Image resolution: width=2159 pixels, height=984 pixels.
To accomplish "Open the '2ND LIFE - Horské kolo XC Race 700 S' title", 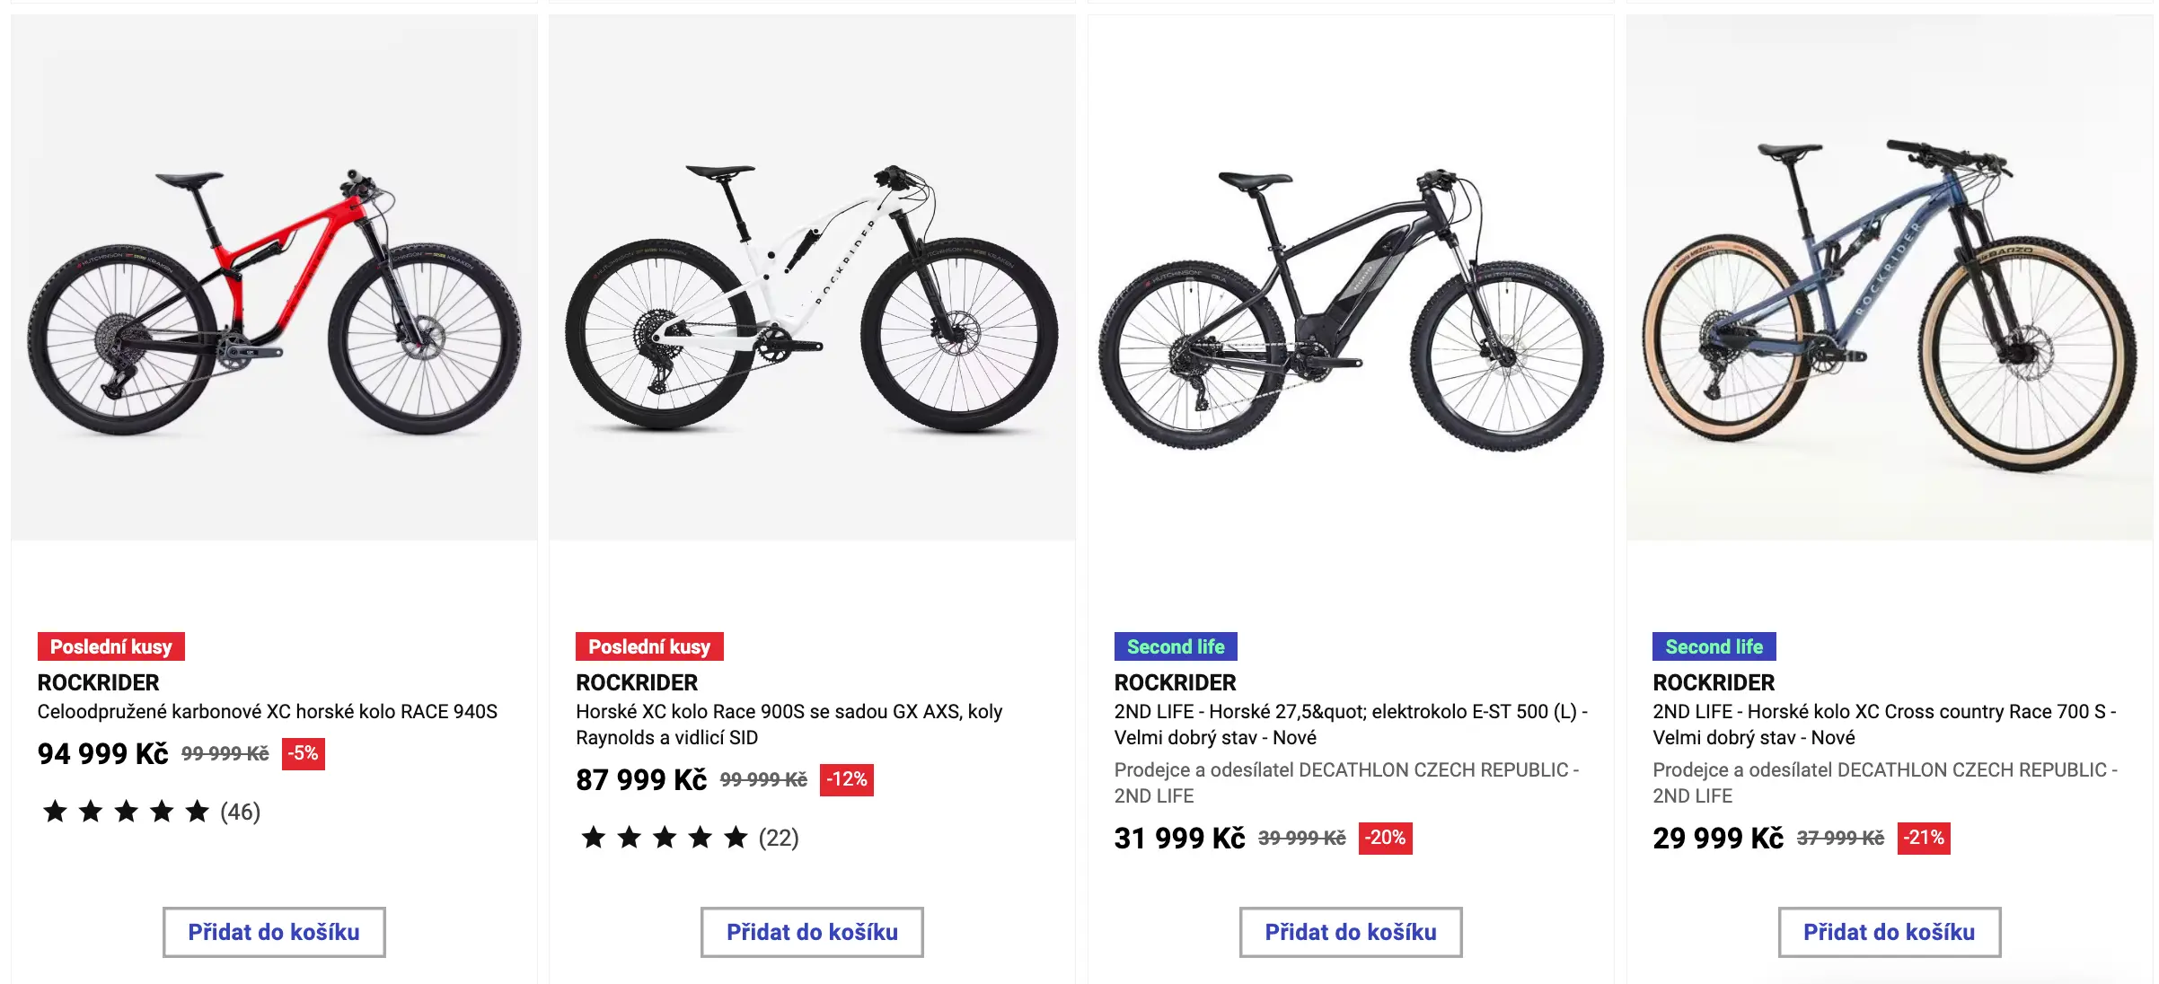I will click(1884, 724).
